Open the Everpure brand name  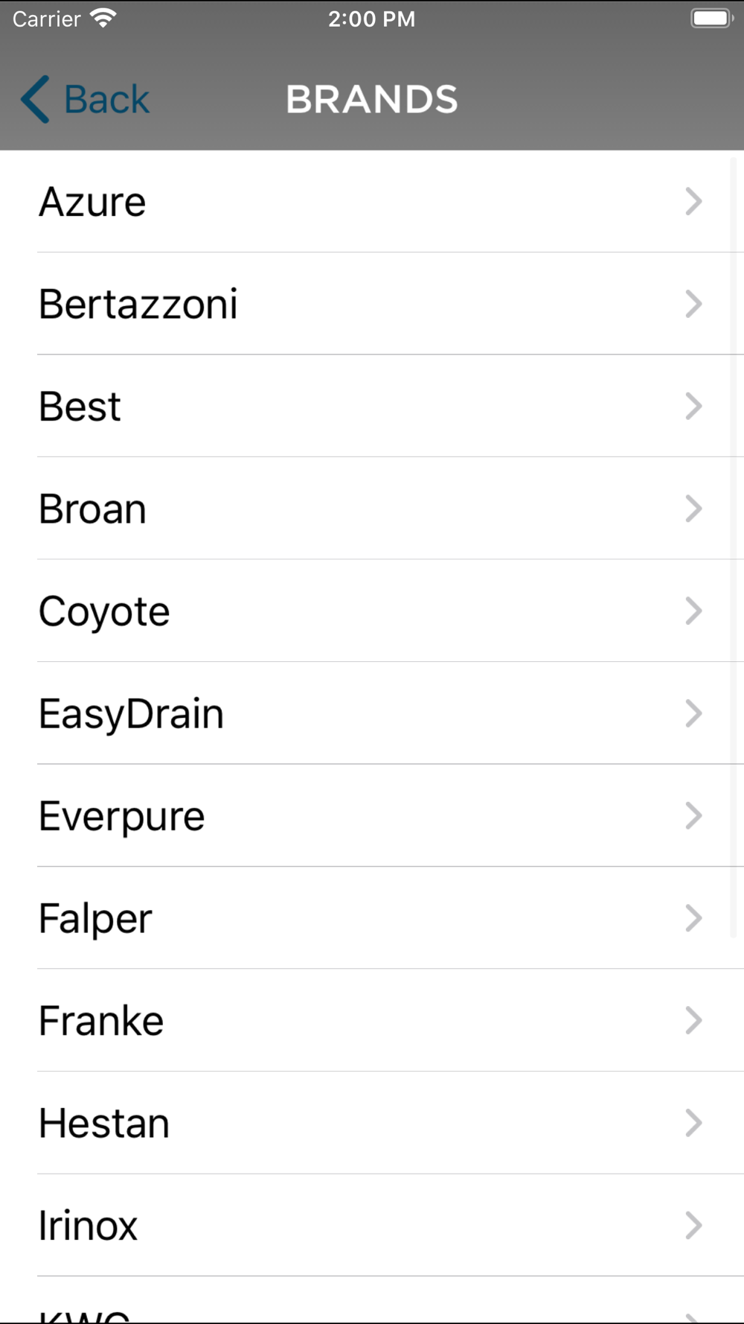pyautogui.click(x=121, y=818)
